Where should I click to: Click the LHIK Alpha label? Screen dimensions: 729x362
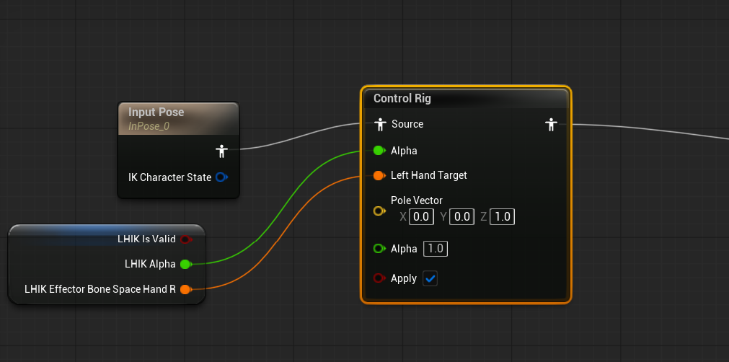click(150, 265)
